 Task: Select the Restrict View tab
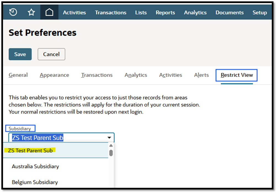[x=236, y=75]
